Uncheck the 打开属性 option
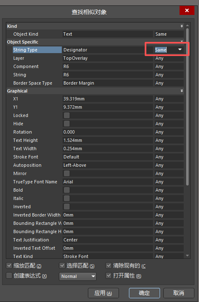 tap(109, 275)
